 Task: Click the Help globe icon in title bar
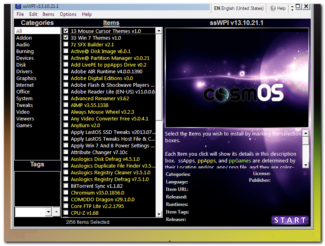pos(273,8)
